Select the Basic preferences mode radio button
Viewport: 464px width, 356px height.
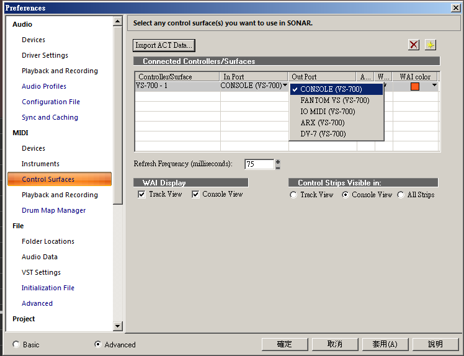coord(16,344)
